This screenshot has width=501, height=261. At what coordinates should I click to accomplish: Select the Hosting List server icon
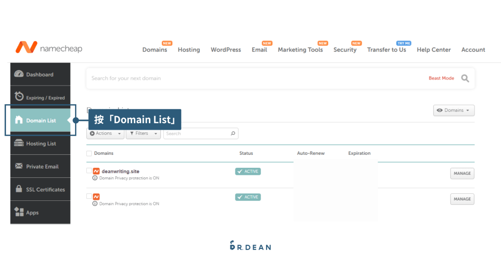19,143
